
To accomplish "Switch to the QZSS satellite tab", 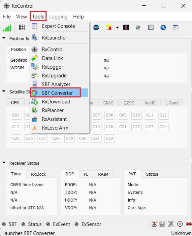I will click(x=129, y=103).
